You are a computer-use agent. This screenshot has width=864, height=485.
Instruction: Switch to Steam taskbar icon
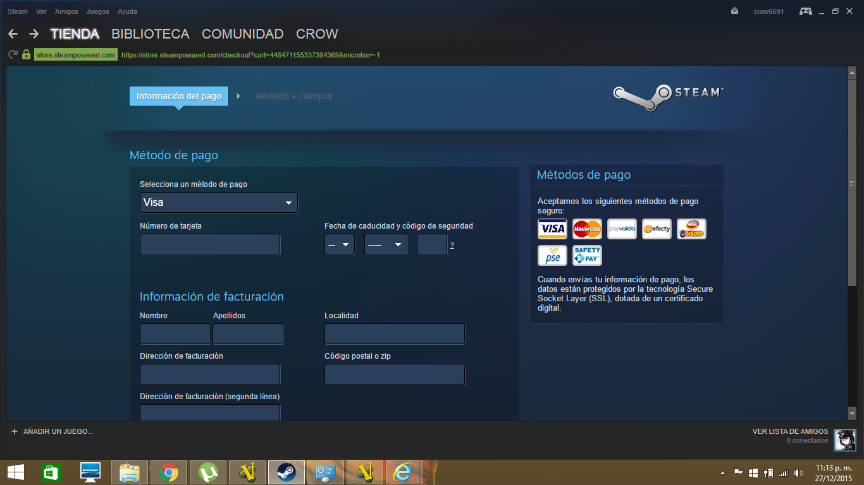click(x=287, y=472)
